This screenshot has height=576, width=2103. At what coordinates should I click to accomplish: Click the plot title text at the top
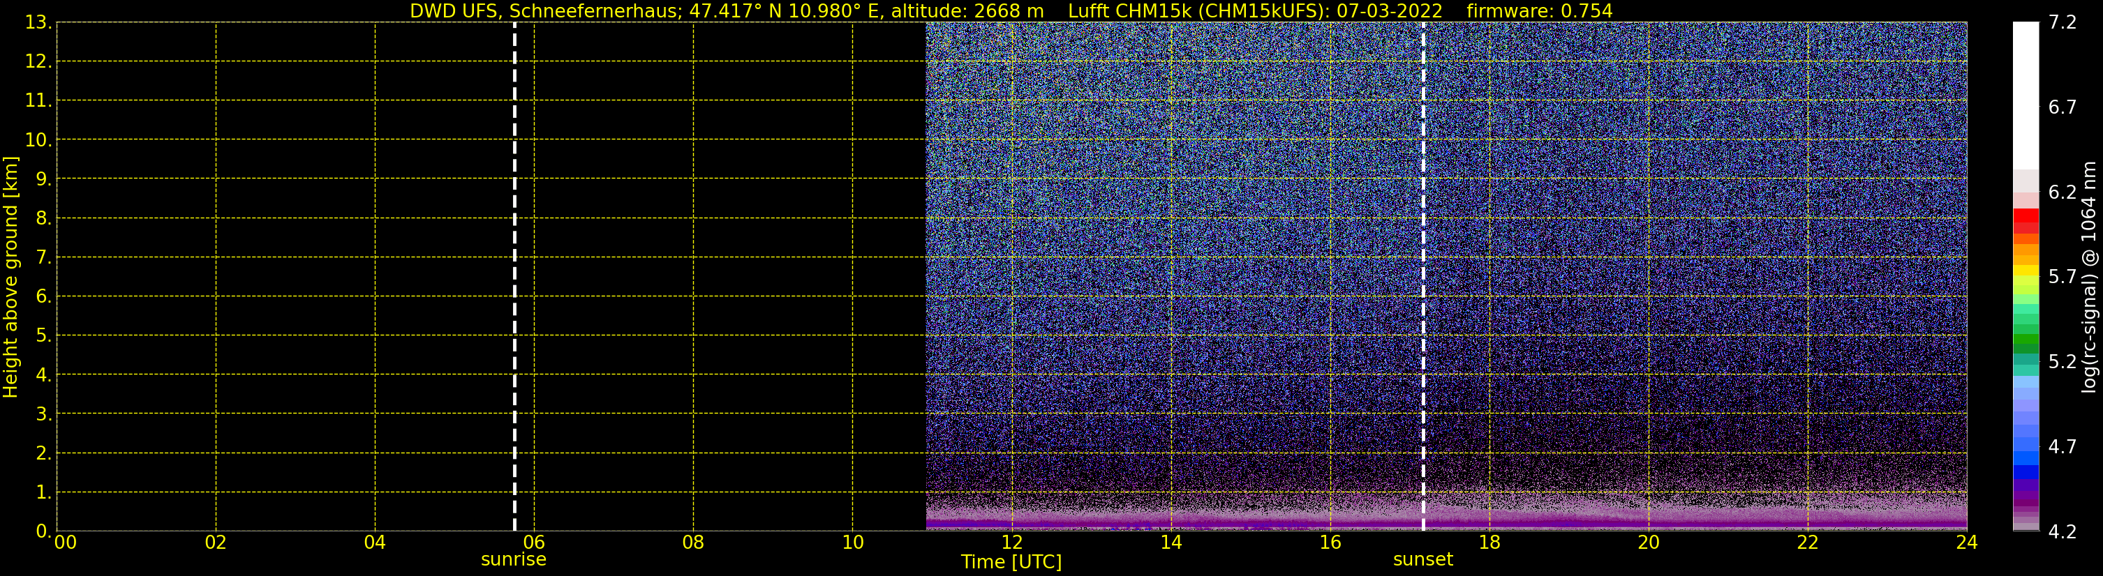[1011, 11]
